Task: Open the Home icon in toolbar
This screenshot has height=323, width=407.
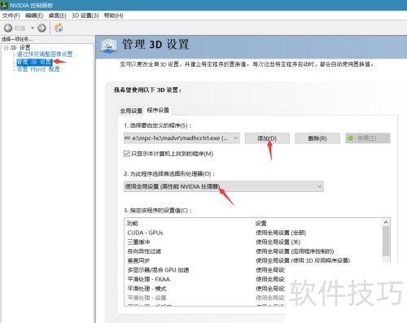Action: [x=59, y=28]
